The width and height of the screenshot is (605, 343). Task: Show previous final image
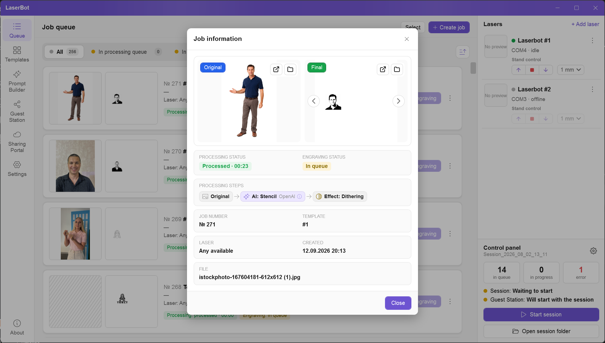coord(313,101)
